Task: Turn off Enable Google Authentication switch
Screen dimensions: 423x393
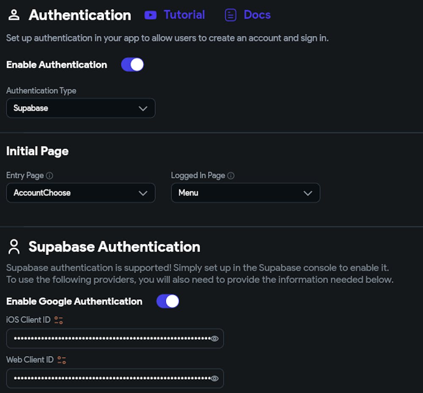Action: pos(168,302)
